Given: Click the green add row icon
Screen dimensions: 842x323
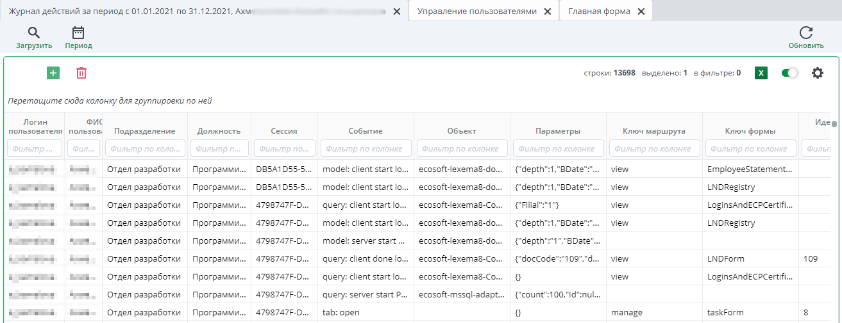Looking at the screenshot, I should coord(53,73).
